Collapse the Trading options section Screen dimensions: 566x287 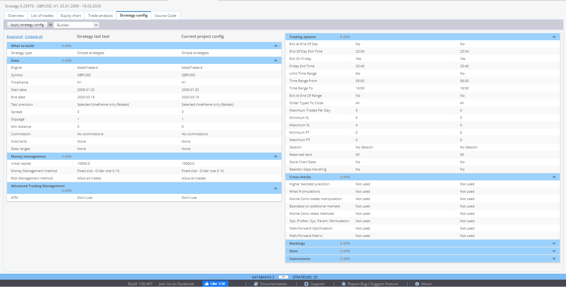pyautogui.click(x=554, y=37)
